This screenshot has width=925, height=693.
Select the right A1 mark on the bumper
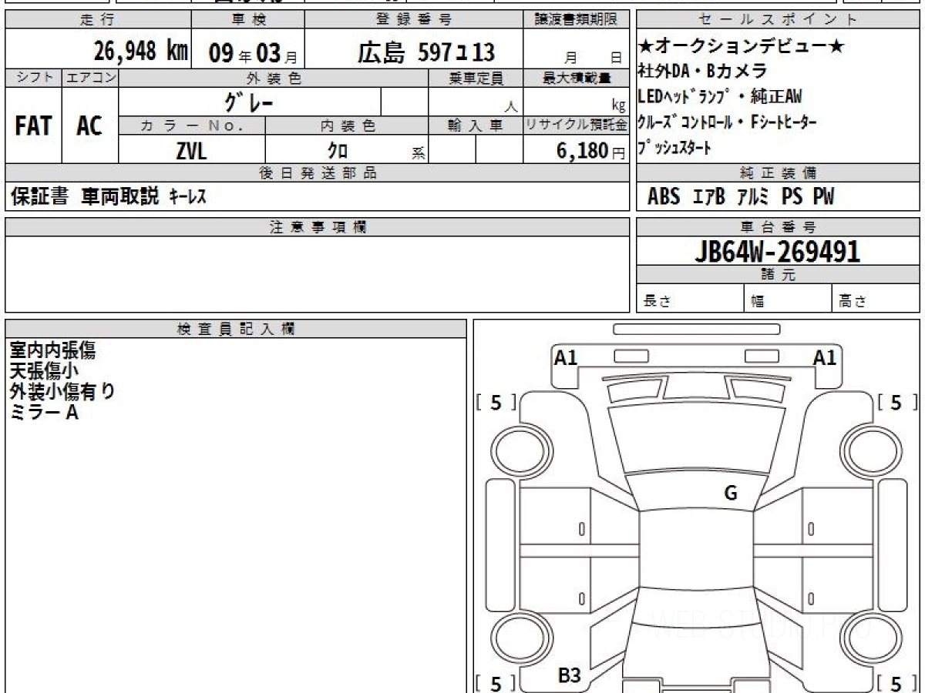[x=825, y=357]
